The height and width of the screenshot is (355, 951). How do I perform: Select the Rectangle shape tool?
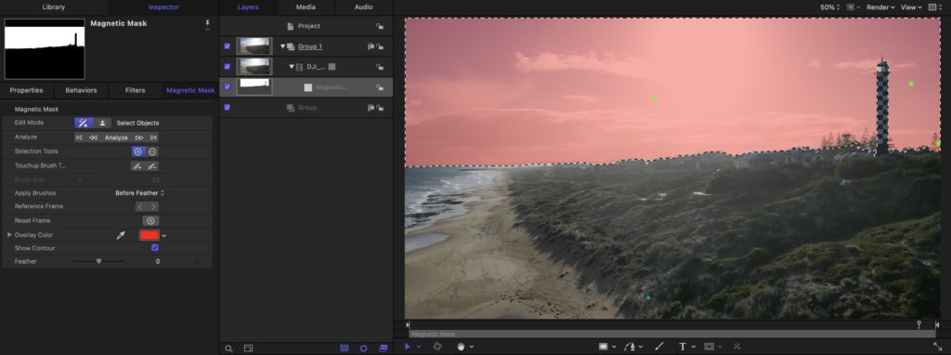click(604, 347)
